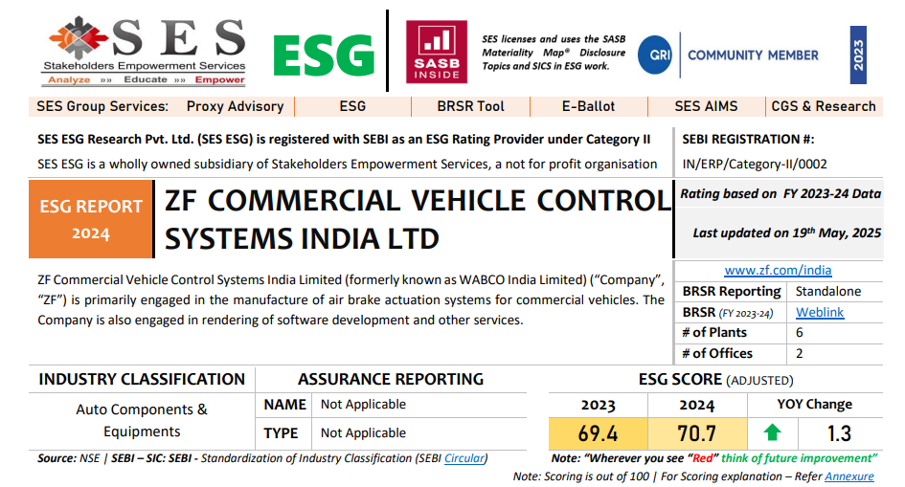Open the CGS & Research tab
The width and height of the screenshot is (905, 487).
824,106
